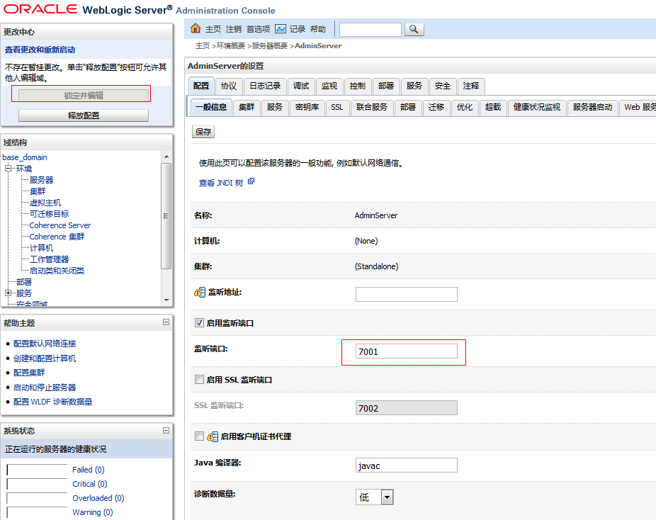Open the 优化 sub-tab
Screen dimensions: 656x520
coord(465,108)
